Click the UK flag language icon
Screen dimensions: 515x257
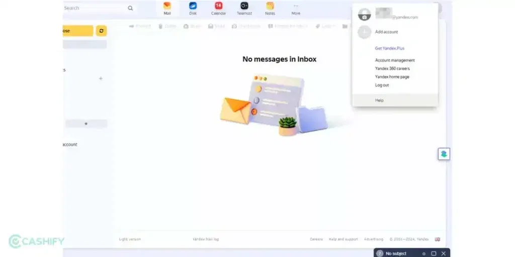(x=438, y=239)
